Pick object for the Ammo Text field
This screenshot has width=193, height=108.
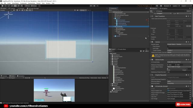coord(190,95)
